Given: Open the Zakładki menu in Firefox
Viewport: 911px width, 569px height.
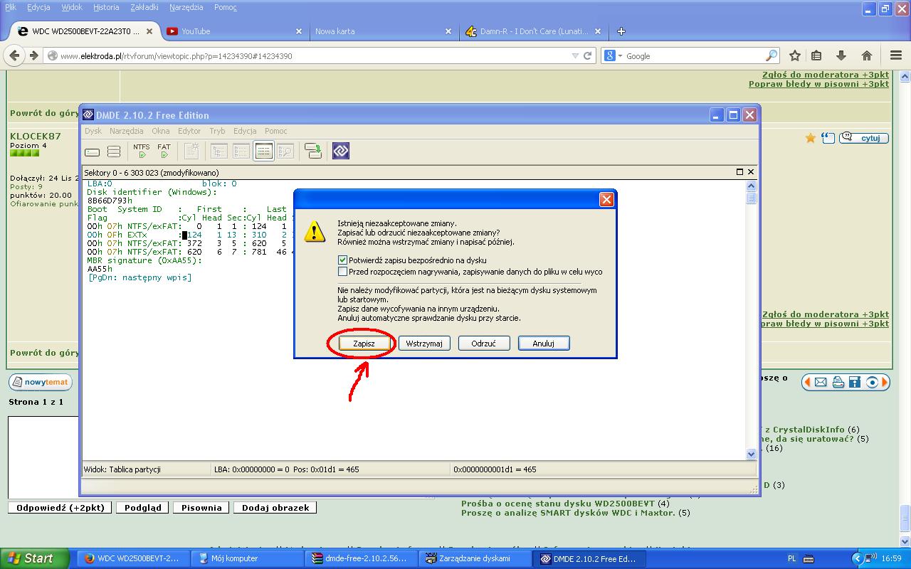Looking at the screenshot, I should [144, 7].
